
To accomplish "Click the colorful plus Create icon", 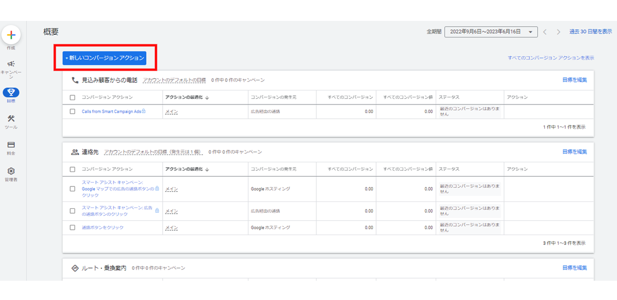I will click(11, 35).
